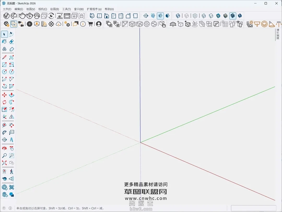
Task: Open the 文件(F) menu
Action: (7, 9)
